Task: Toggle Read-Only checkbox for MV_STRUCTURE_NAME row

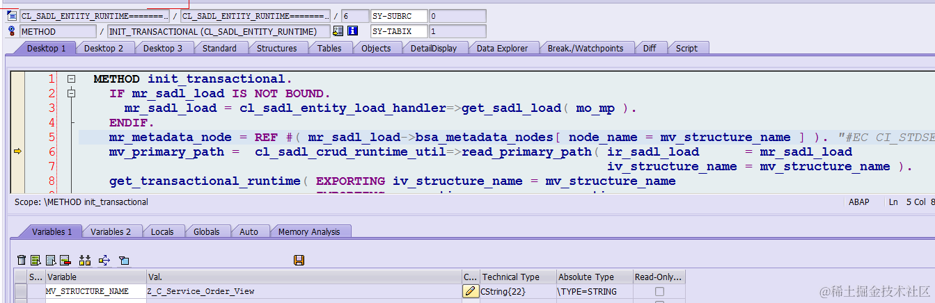Action: pos(659,291)
